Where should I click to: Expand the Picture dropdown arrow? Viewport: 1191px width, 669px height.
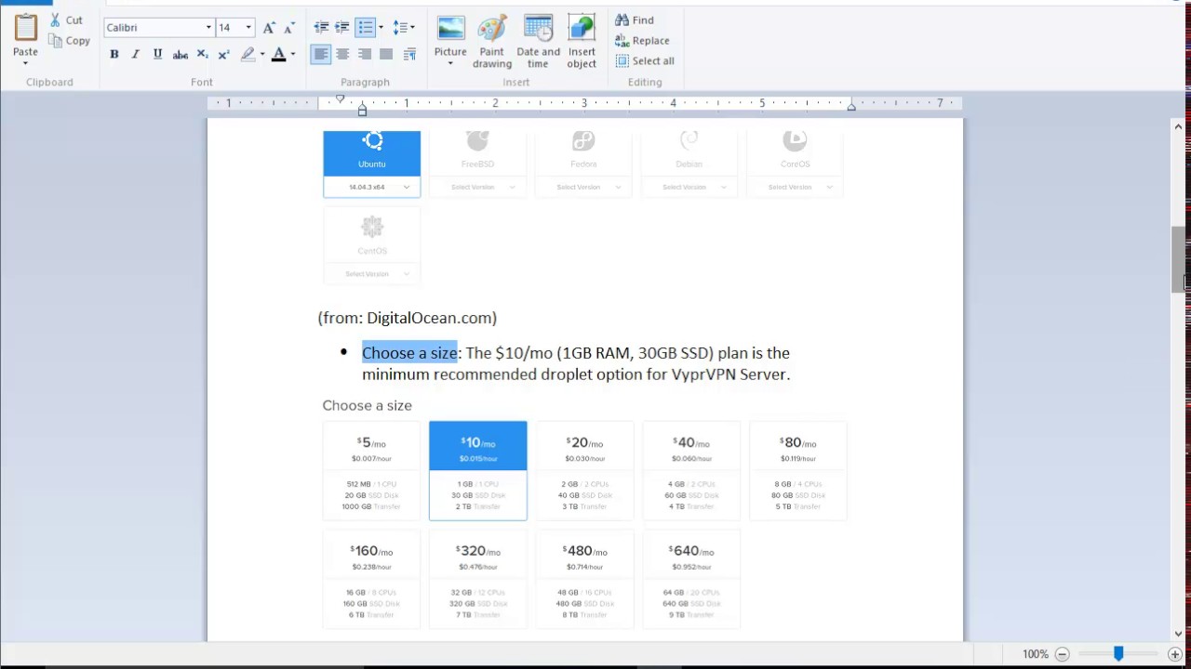pos(450,64)
